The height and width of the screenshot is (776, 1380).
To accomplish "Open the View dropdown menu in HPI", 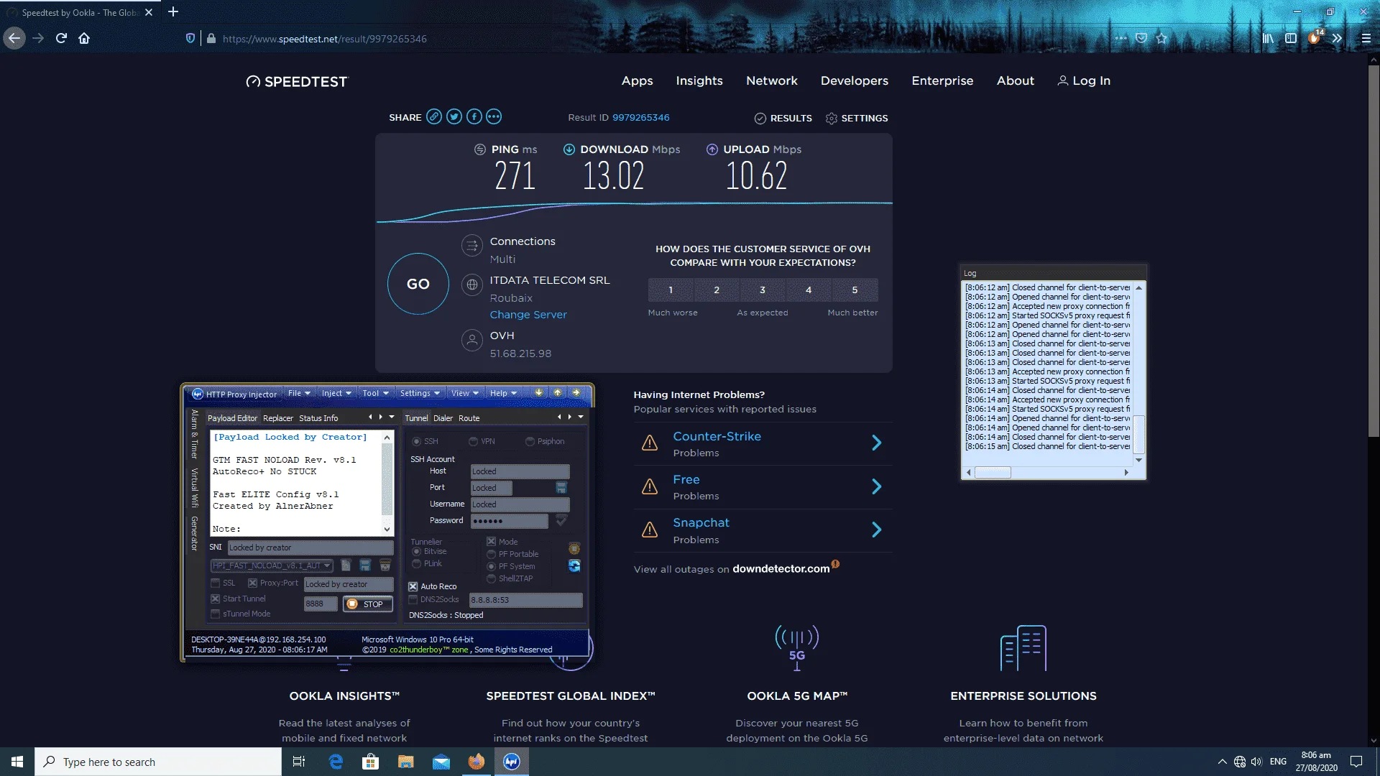I will 464,393.
